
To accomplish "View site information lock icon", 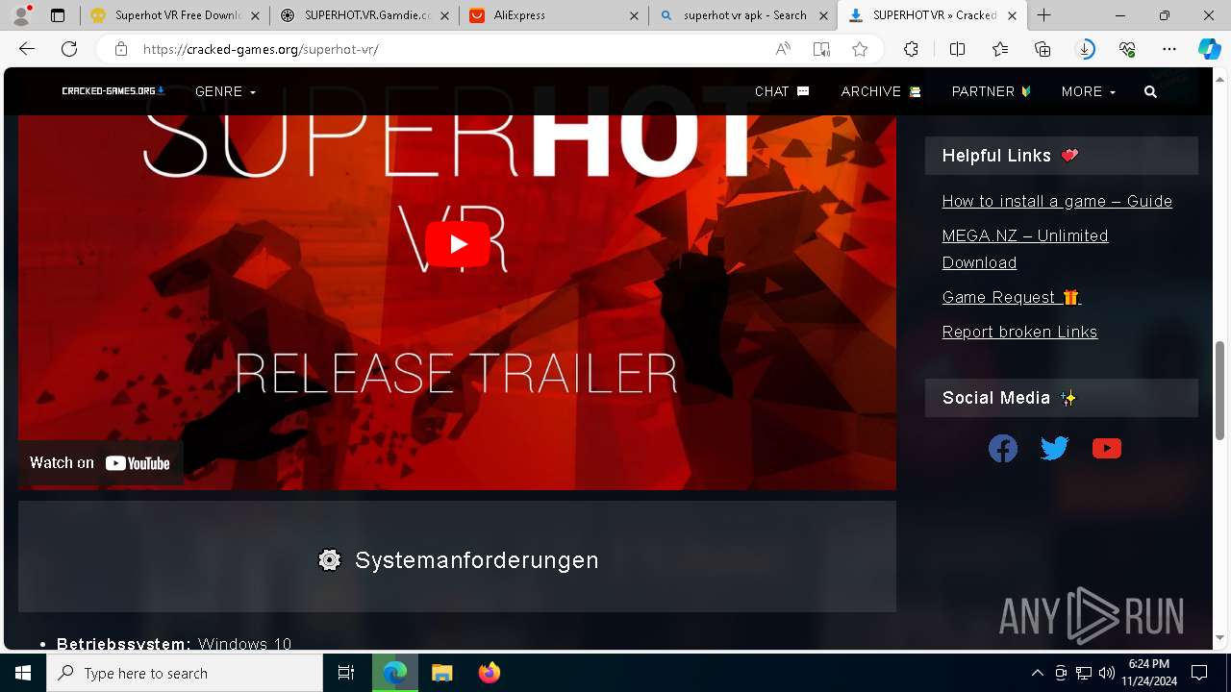I will coord(121,49).
